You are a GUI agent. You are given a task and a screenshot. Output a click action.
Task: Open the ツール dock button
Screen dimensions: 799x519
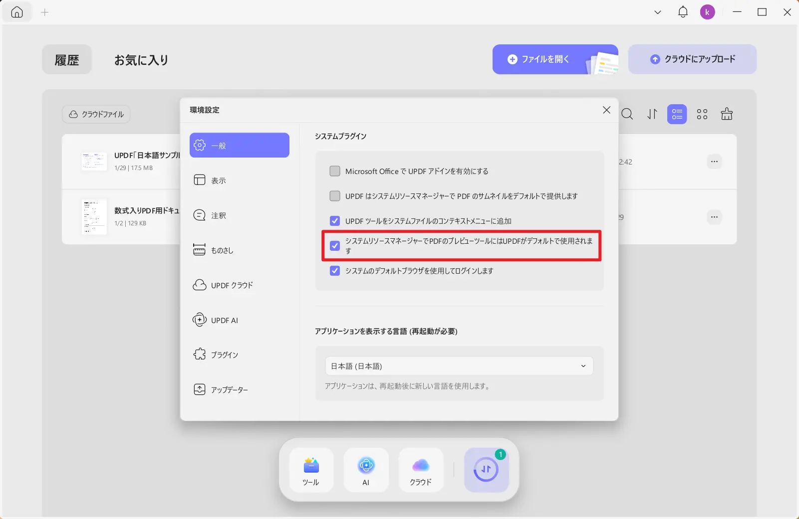(311, 470)
